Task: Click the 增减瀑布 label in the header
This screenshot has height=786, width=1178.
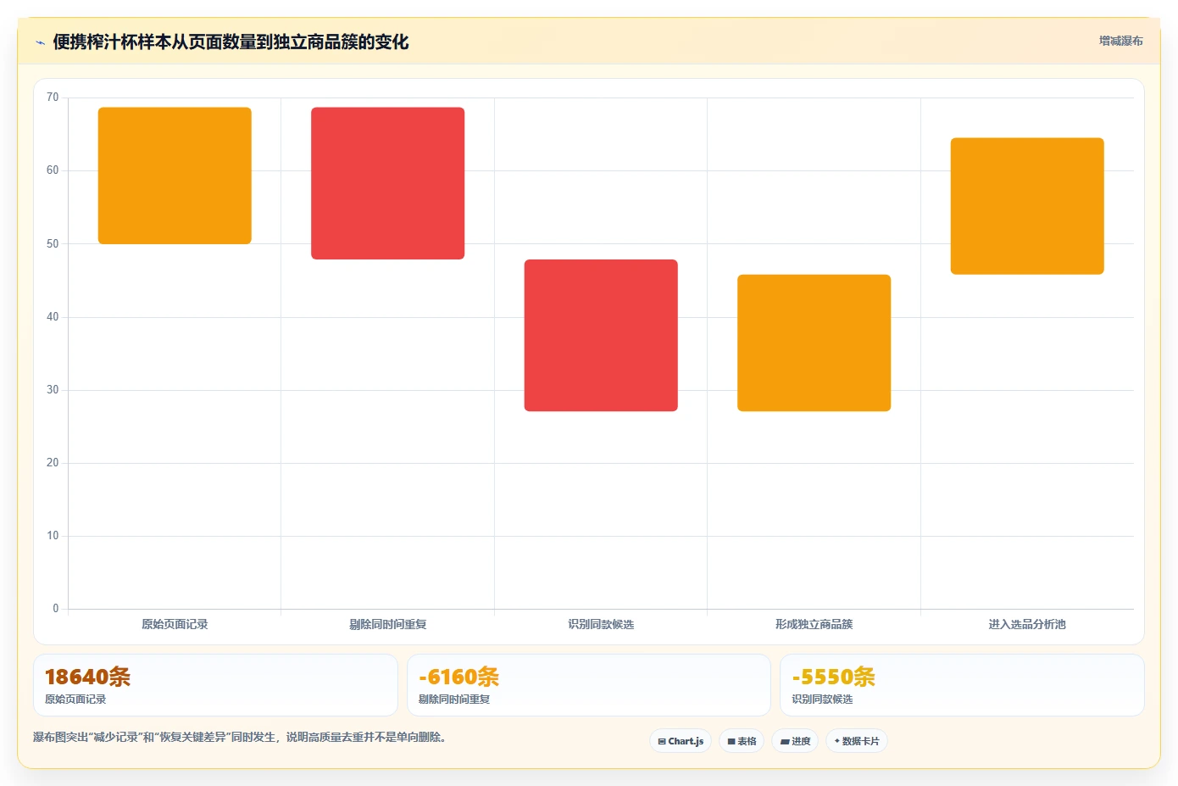Action: point(1120,41)
